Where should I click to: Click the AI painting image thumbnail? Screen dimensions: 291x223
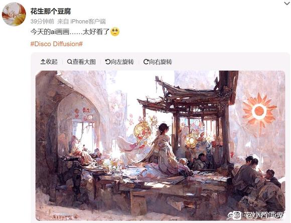click(161, 145)
